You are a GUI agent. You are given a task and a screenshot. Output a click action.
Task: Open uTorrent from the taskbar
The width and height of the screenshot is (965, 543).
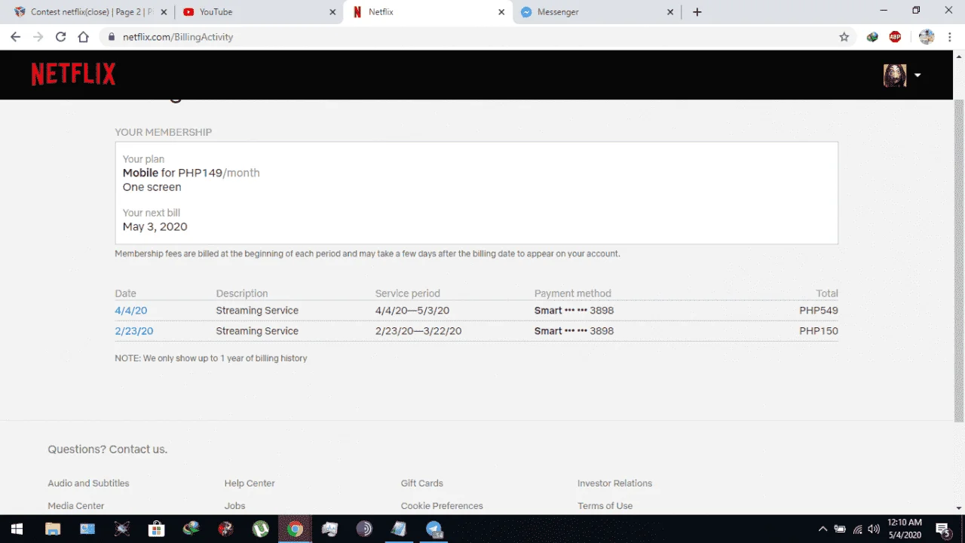[x=260, y=529]
